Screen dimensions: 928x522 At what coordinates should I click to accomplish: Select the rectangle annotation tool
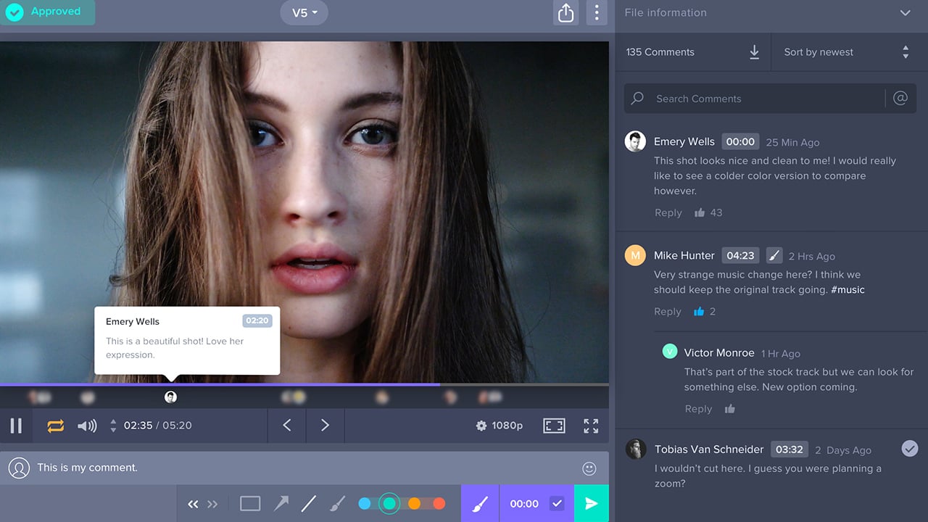click(x=250, y=503)
